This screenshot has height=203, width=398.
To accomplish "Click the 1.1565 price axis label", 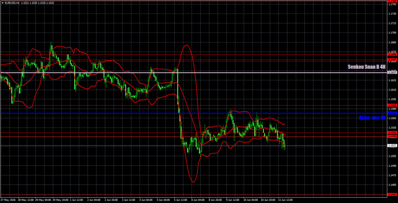I will [392, 118].
